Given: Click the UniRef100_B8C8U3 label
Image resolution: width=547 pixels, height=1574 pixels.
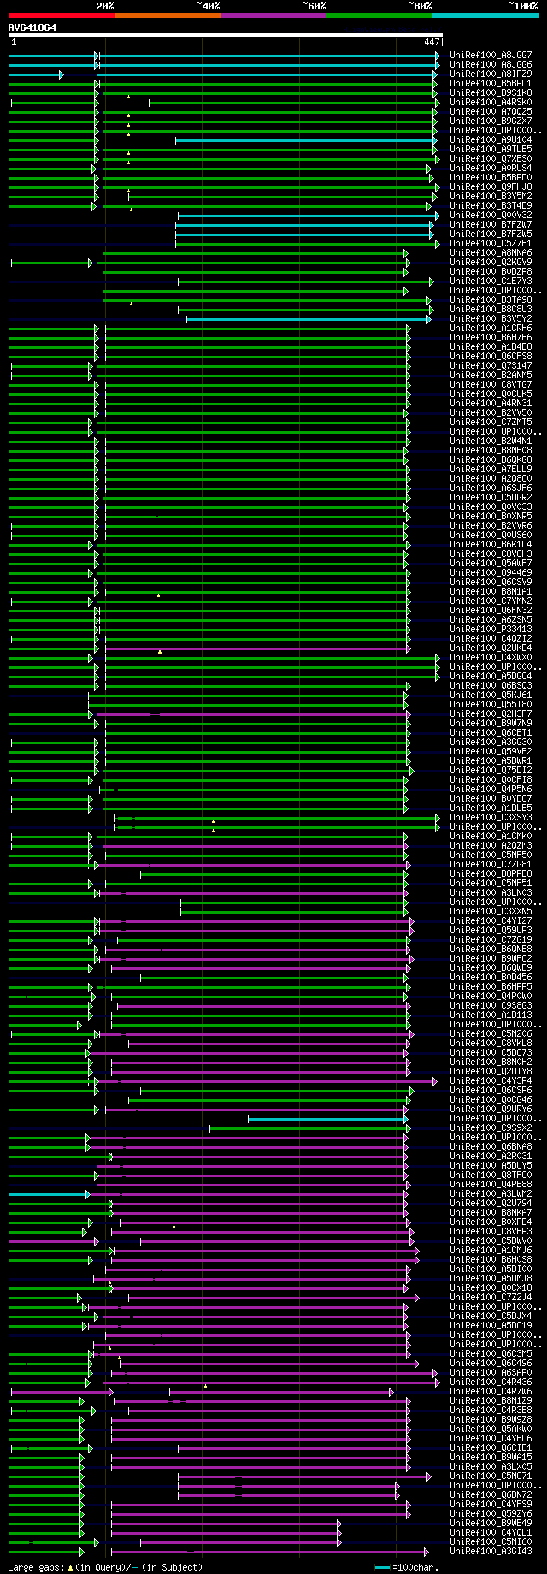Looking at the screenshot, I should pyautogui.click(x=491, y=310).
